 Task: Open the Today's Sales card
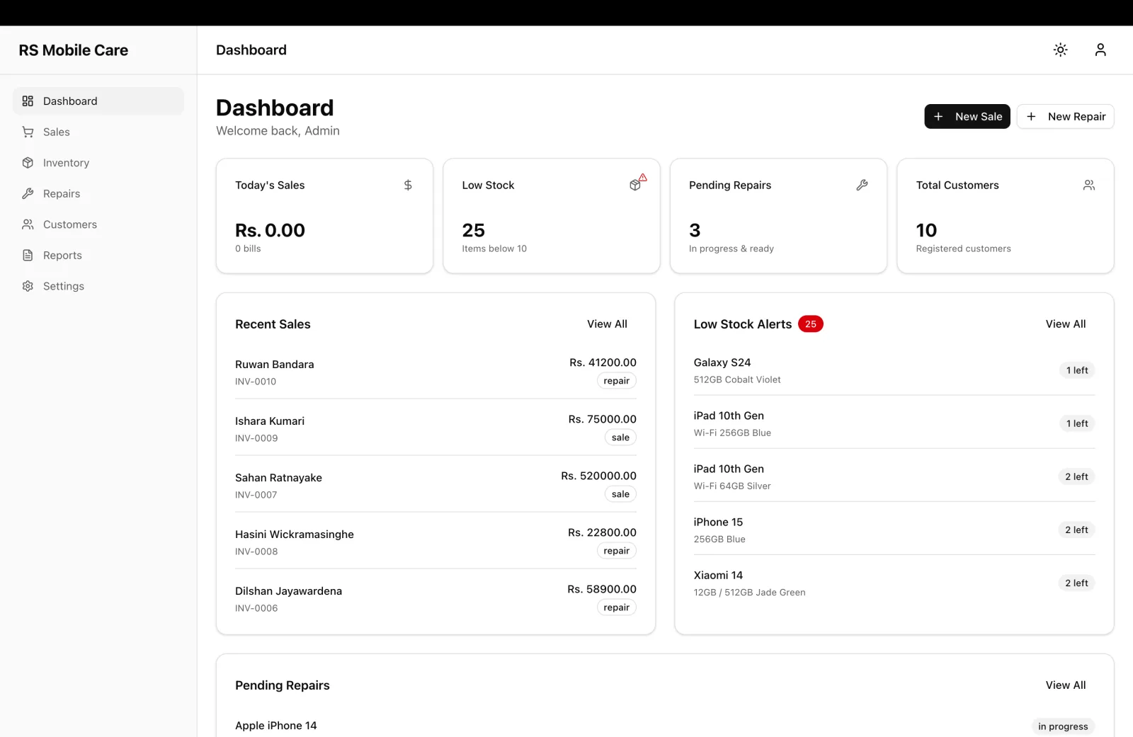coord(324,216)
